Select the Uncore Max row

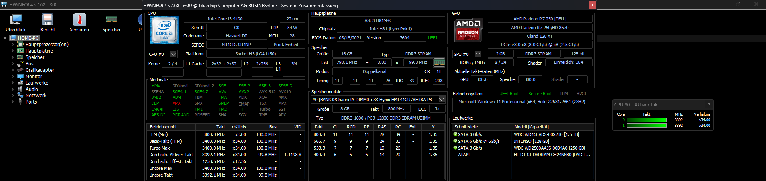click(x=226, y=168)
